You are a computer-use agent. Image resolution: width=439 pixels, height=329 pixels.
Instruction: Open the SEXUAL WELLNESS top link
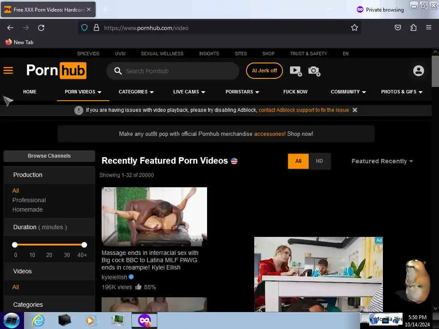162,54
